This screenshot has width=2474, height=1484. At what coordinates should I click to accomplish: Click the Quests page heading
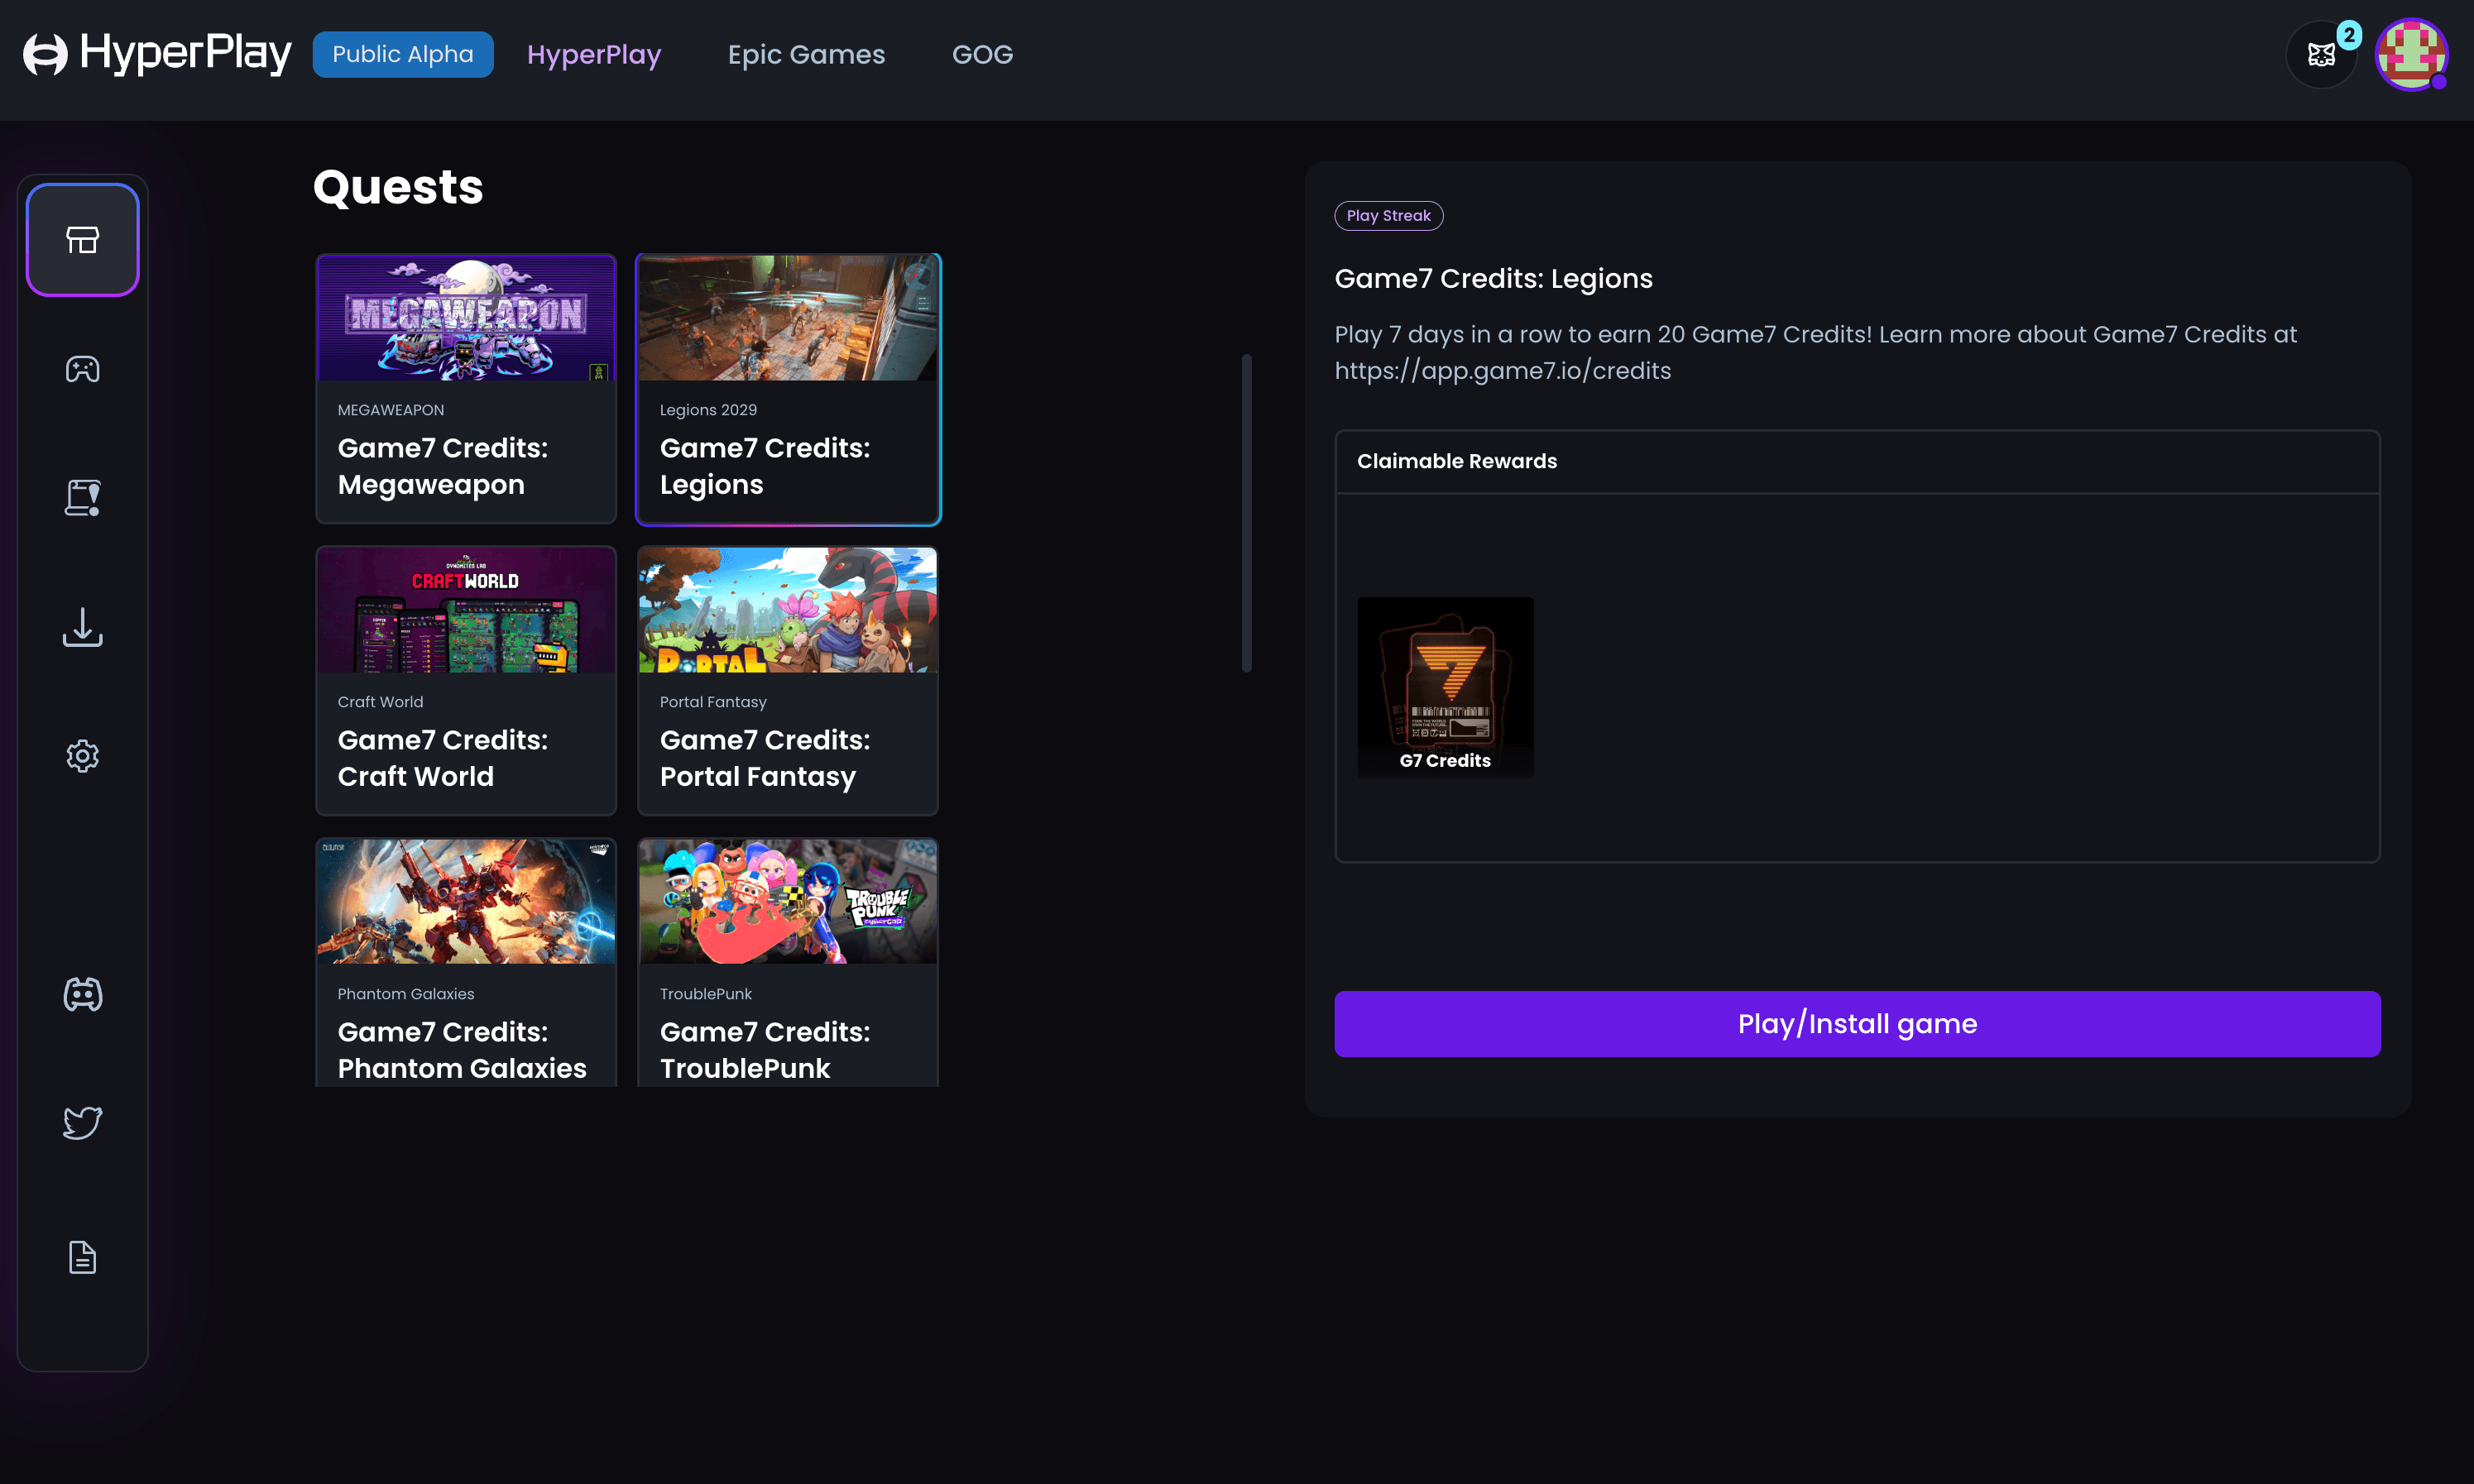point(398,187)
